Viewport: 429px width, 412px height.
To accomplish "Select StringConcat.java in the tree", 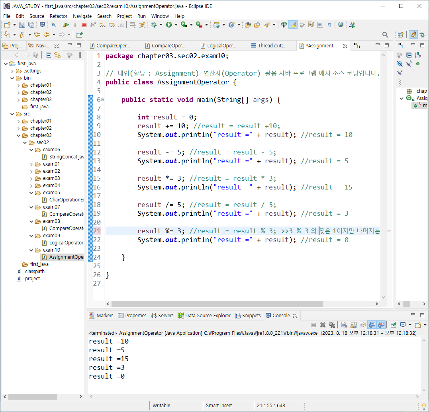I will point(63,157).
